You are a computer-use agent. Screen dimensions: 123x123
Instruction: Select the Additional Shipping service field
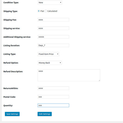tap(53, 37)
